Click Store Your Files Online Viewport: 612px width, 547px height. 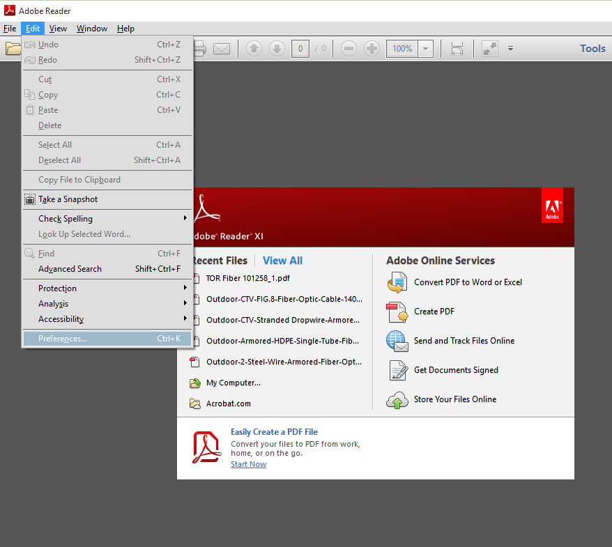click(455, 399)
